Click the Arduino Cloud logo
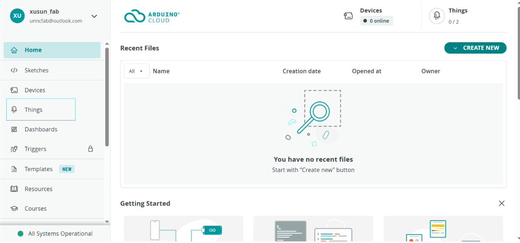 [152, 16]
